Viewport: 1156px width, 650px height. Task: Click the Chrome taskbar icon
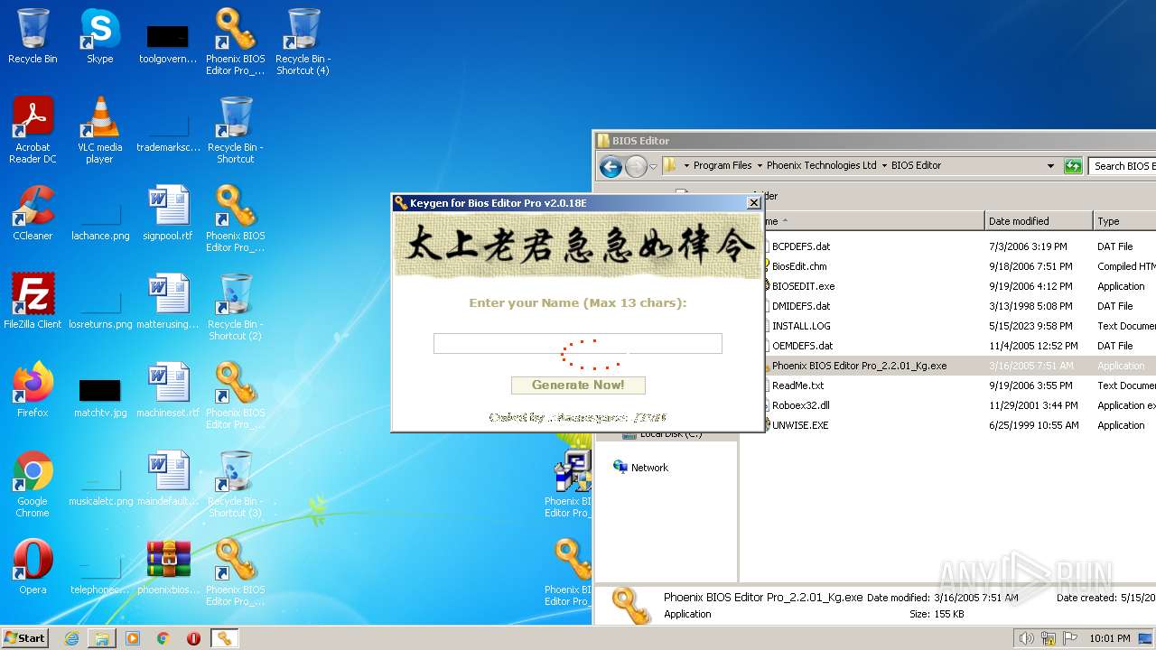tap(163, 638)
